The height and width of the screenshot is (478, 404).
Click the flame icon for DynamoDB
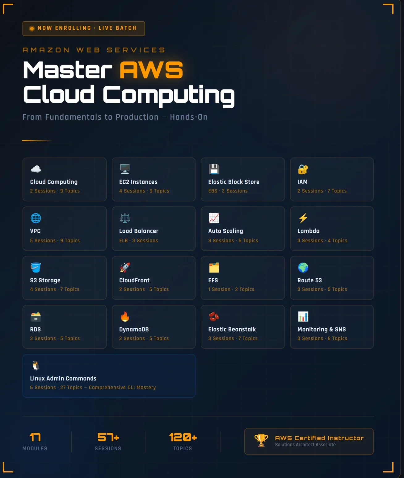125,317
